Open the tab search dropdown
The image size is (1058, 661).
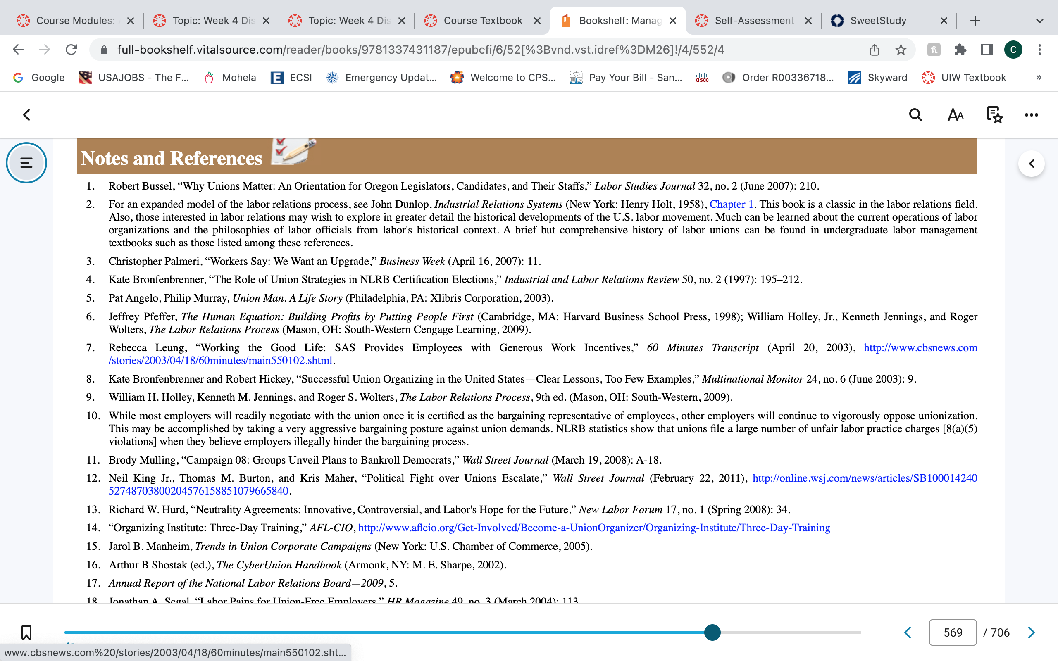1040,21
